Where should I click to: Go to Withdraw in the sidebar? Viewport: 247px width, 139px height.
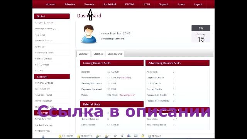click(40, 47)
